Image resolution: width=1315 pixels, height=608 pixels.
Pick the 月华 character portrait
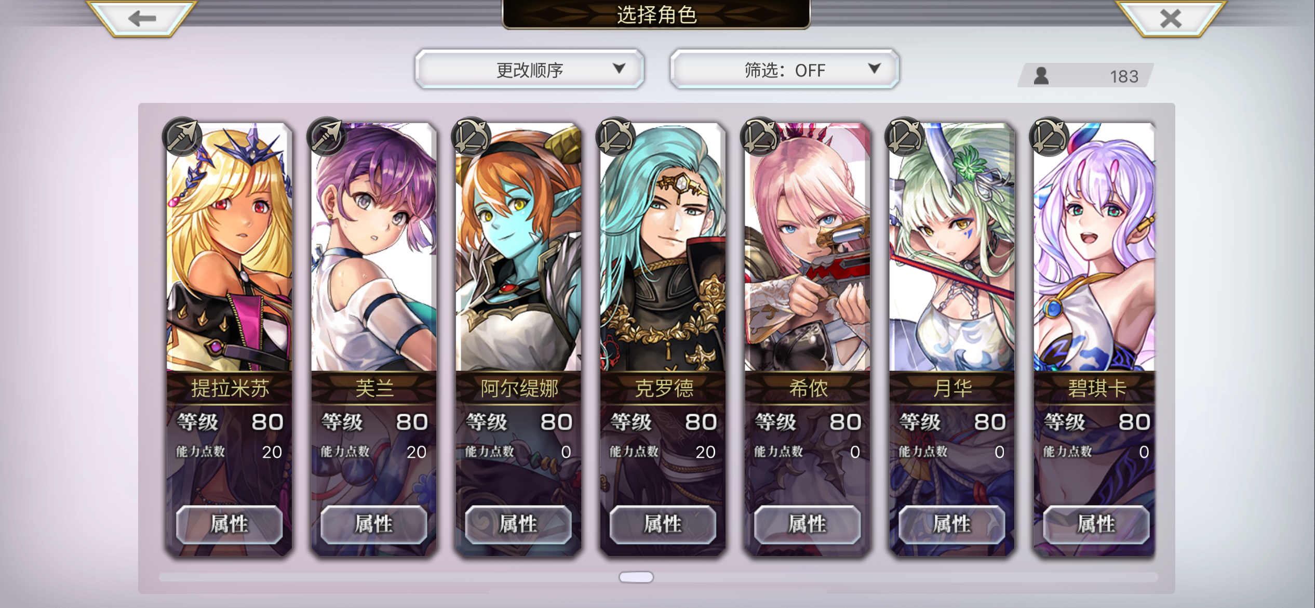(x=951, y=247)
